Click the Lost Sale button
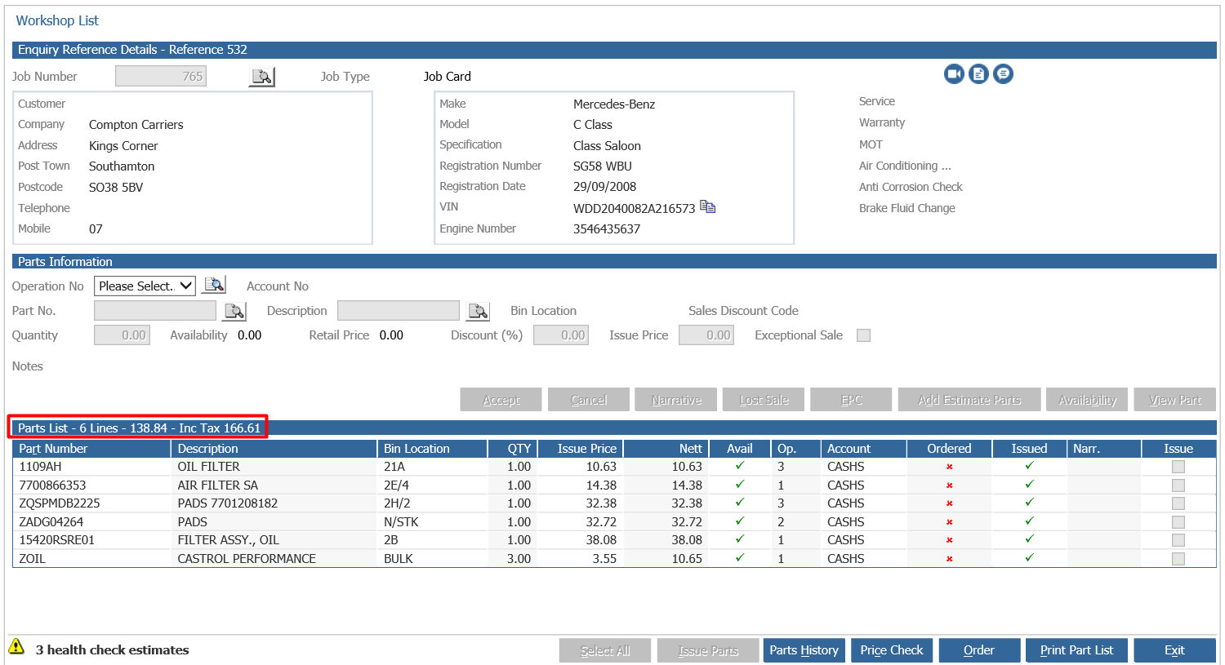The height and width of the screenshot is (665, 1225). [x=764, y=400]
